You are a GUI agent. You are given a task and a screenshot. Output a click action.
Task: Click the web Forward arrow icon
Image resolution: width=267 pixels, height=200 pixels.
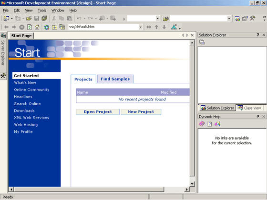14,27
